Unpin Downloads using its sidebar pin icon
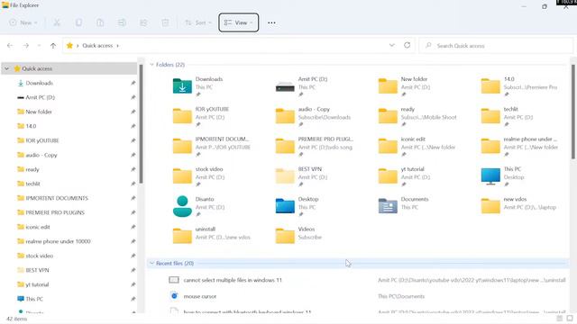577x324 pixels. (133, 83)
